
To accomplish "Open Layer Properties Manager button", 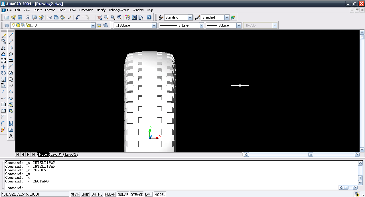I will click(7, 25).
